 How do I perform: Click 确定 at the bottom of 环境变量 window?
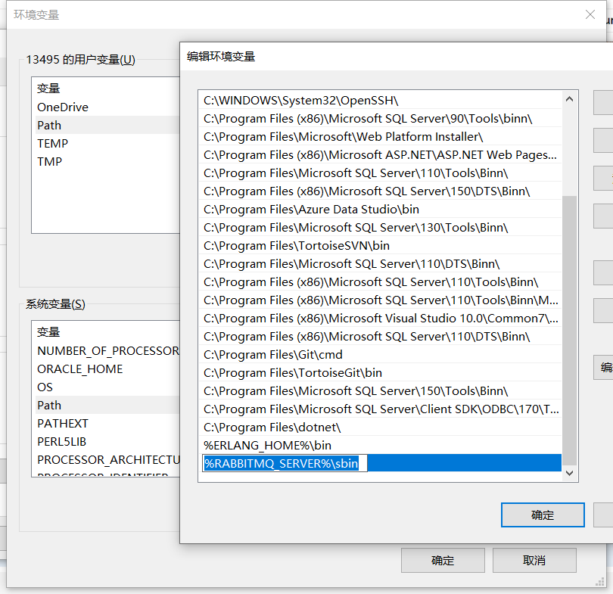(x=443, y=561)
